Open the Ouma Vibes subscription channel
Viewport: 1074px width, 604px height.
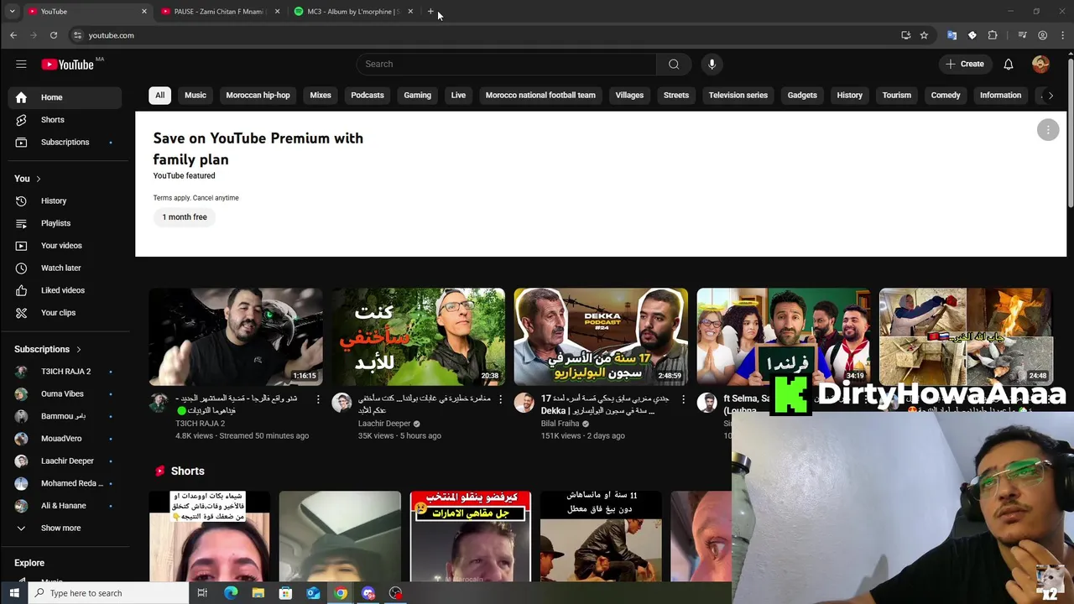pos(65,394)
